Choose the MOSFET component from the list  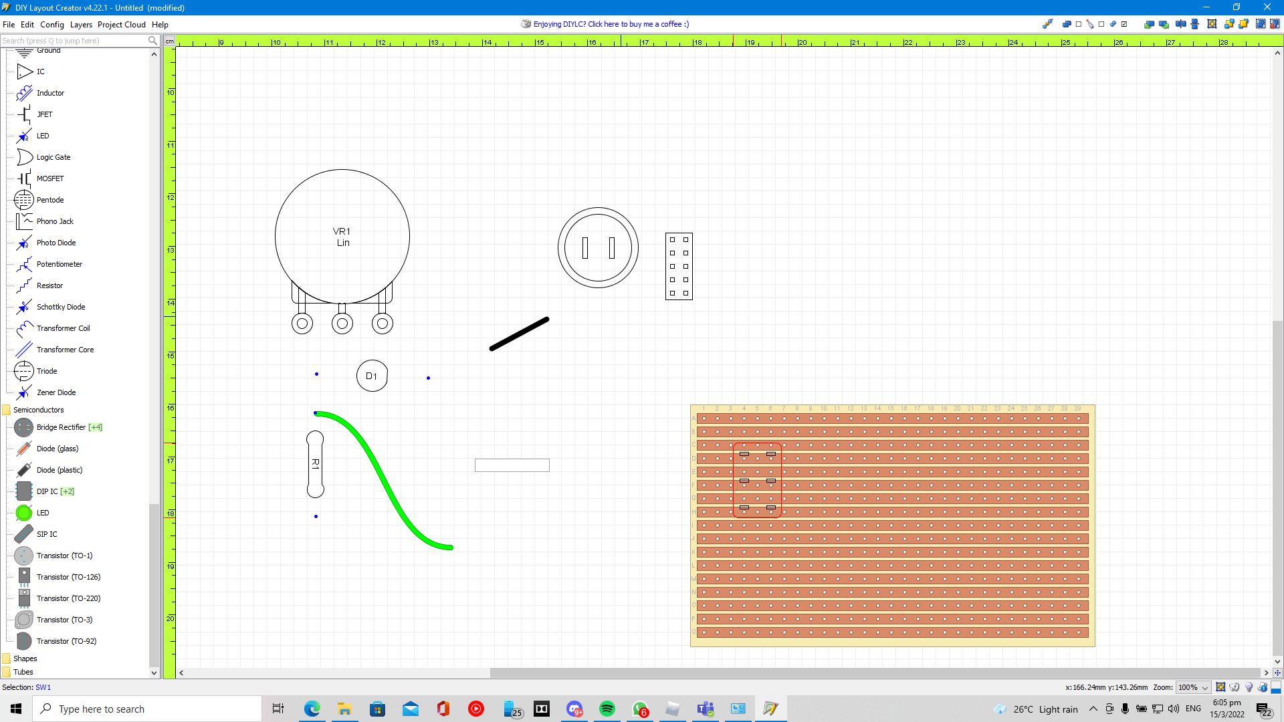(x=50, y=178)
